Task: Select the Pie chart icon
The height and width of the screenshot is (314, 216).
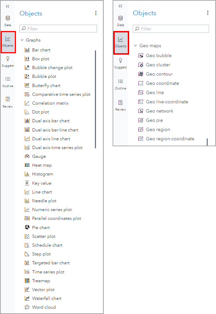Action: pyautogui.click(x=27, y=227)
